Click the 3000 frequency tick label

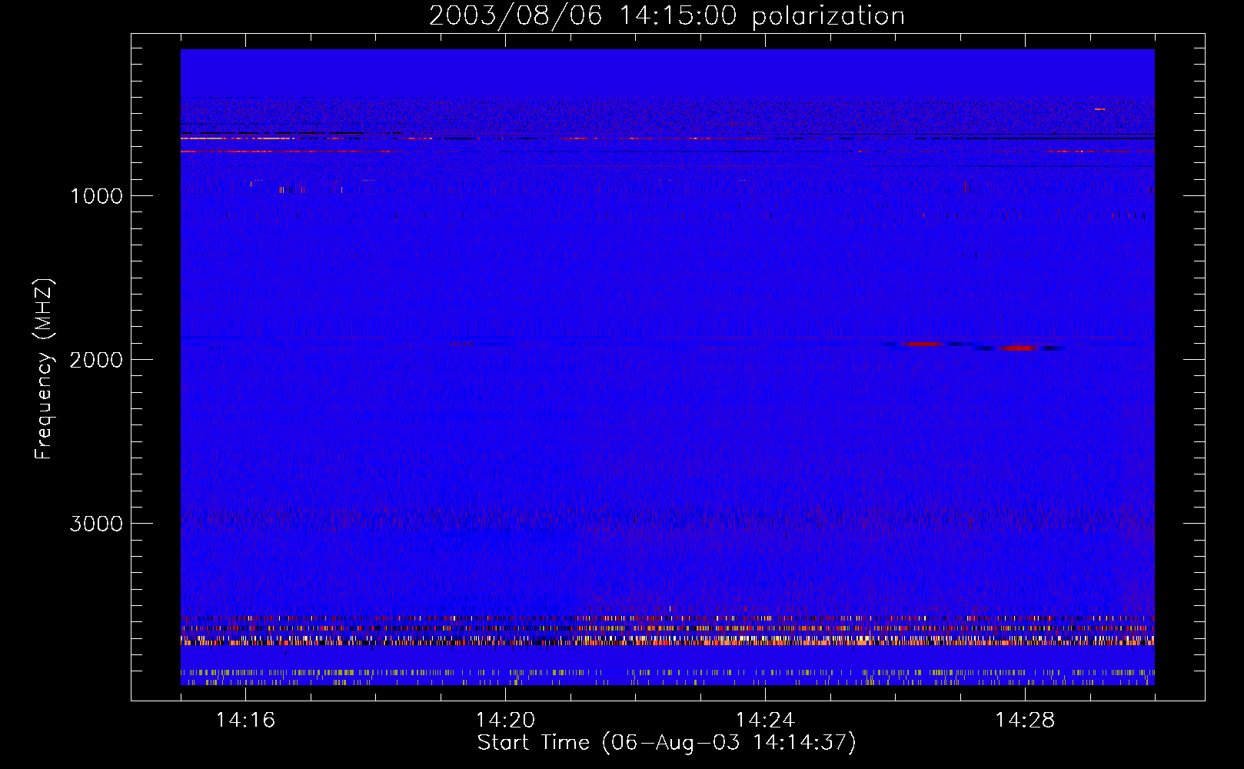coord(96,524)
